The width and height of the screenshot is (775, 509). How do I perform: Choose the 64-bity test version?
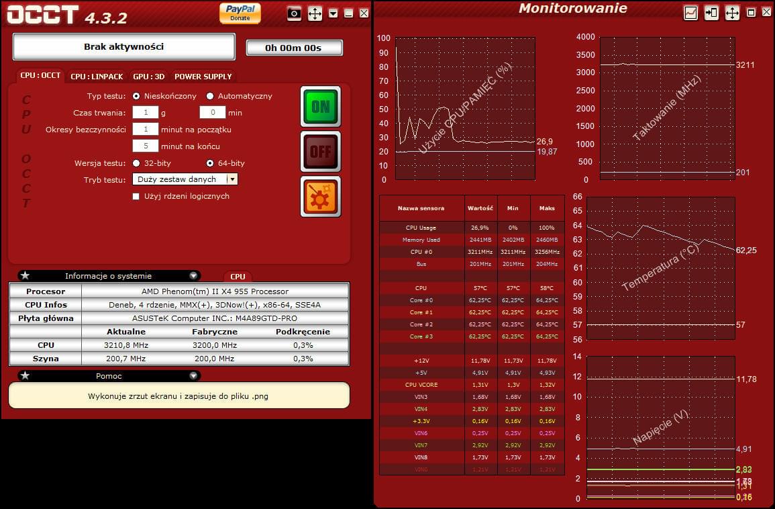click(210, 163)
